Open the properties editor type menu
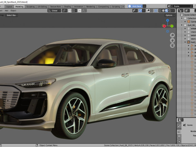196x147 pixels. point(180,120)
